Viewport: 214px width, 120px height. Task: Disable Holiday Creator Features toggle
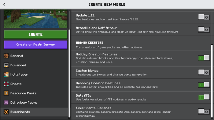(x=204, y=58)
